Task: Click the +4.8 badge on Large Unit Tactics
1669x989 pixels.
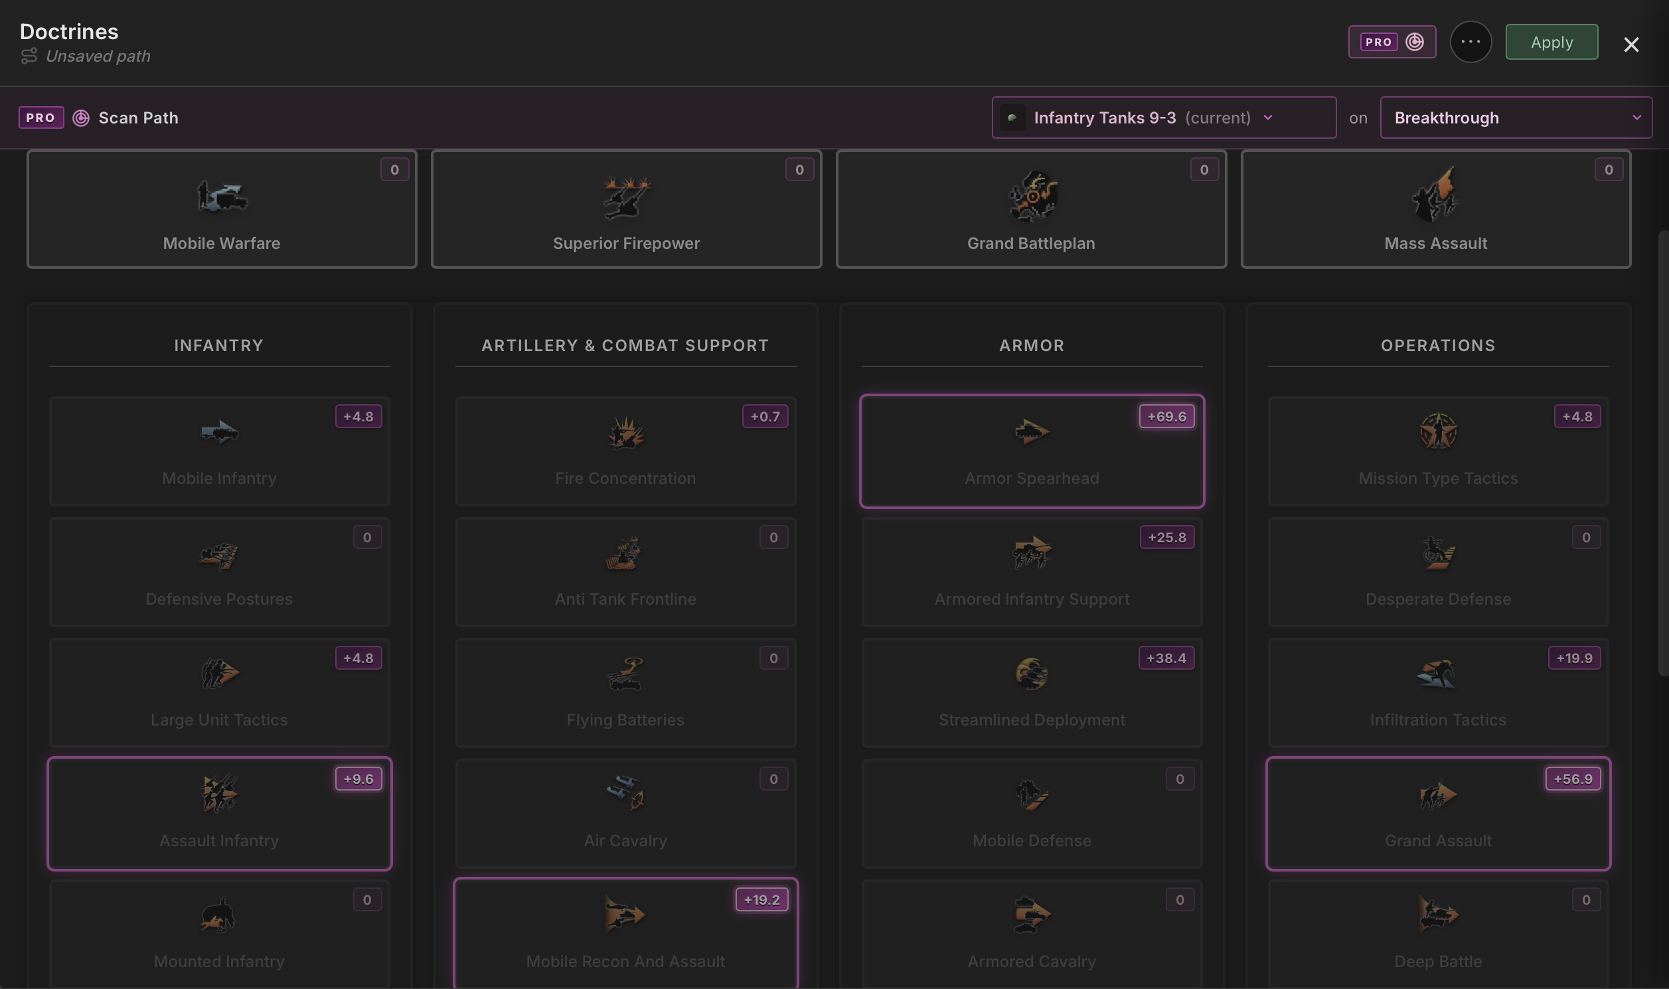Action: [x=358, y=658]
